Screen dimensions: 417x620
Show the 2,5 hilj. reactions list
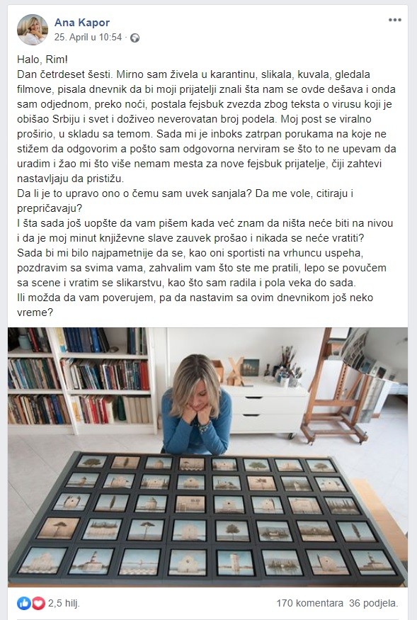64,603
